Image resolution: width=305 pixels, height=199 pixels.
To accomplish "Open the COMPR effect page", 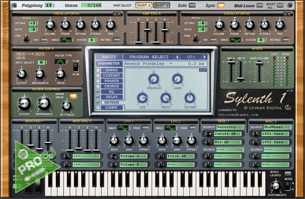I will click(x=112, y=107).
